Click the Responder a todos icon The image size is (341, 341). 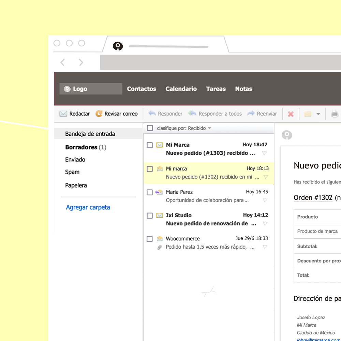(x=192, y=113)
